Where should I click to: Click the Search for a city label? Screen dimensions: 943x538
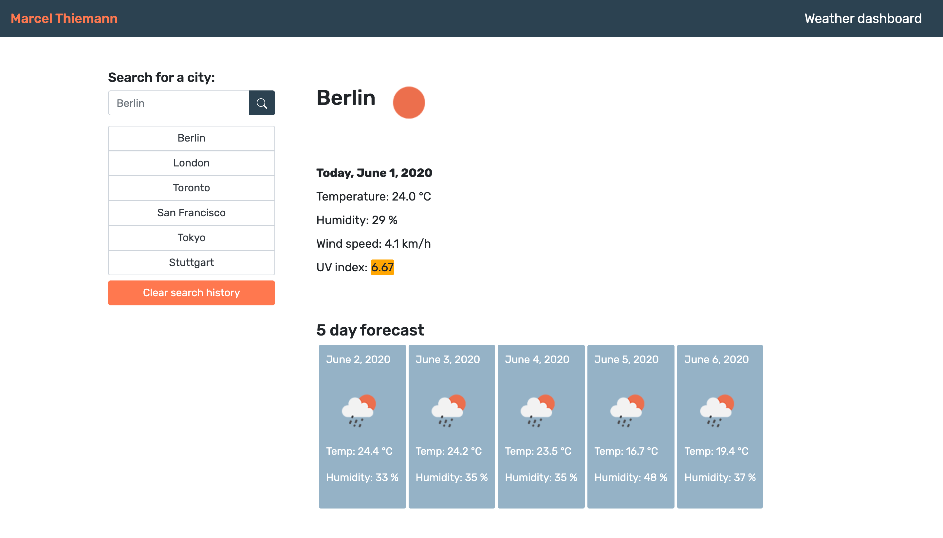coord(161,78)
